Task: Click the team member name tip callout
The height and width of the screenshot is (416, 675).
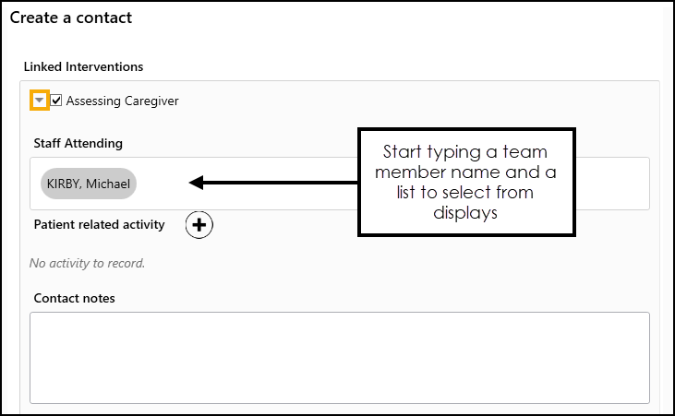Action: pyautogui.click(x=466, y=182)
